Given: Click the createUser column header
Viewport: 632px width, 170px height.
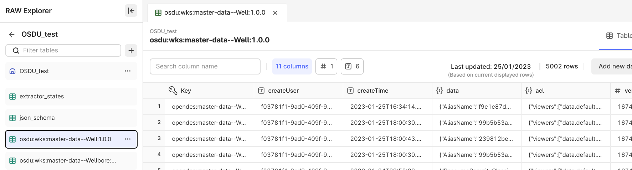Looking at the screenshot, I should point(298,91).
